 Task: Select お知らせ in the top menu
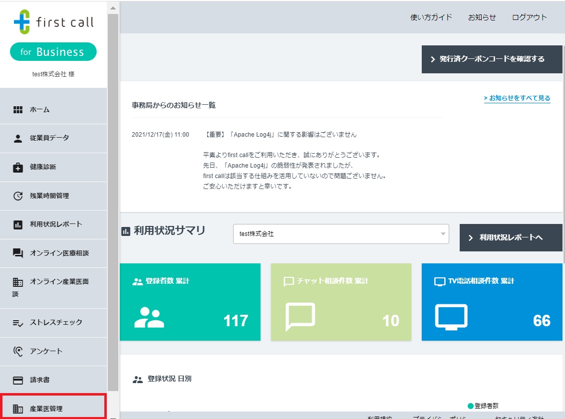482,17
